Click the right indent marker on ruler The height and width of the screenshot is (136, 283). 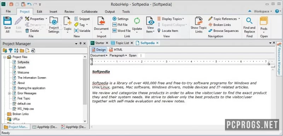click(269, 64)
